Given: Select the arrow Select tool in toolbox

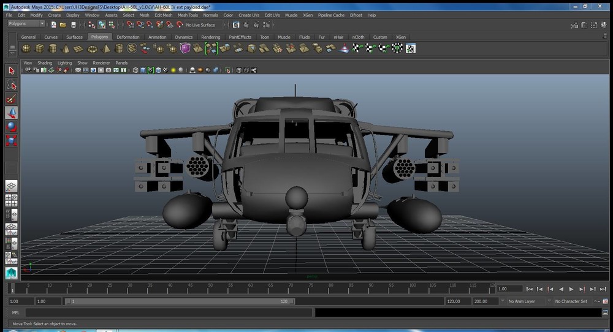Looking at the screenshot, I should tap(11, 70).
